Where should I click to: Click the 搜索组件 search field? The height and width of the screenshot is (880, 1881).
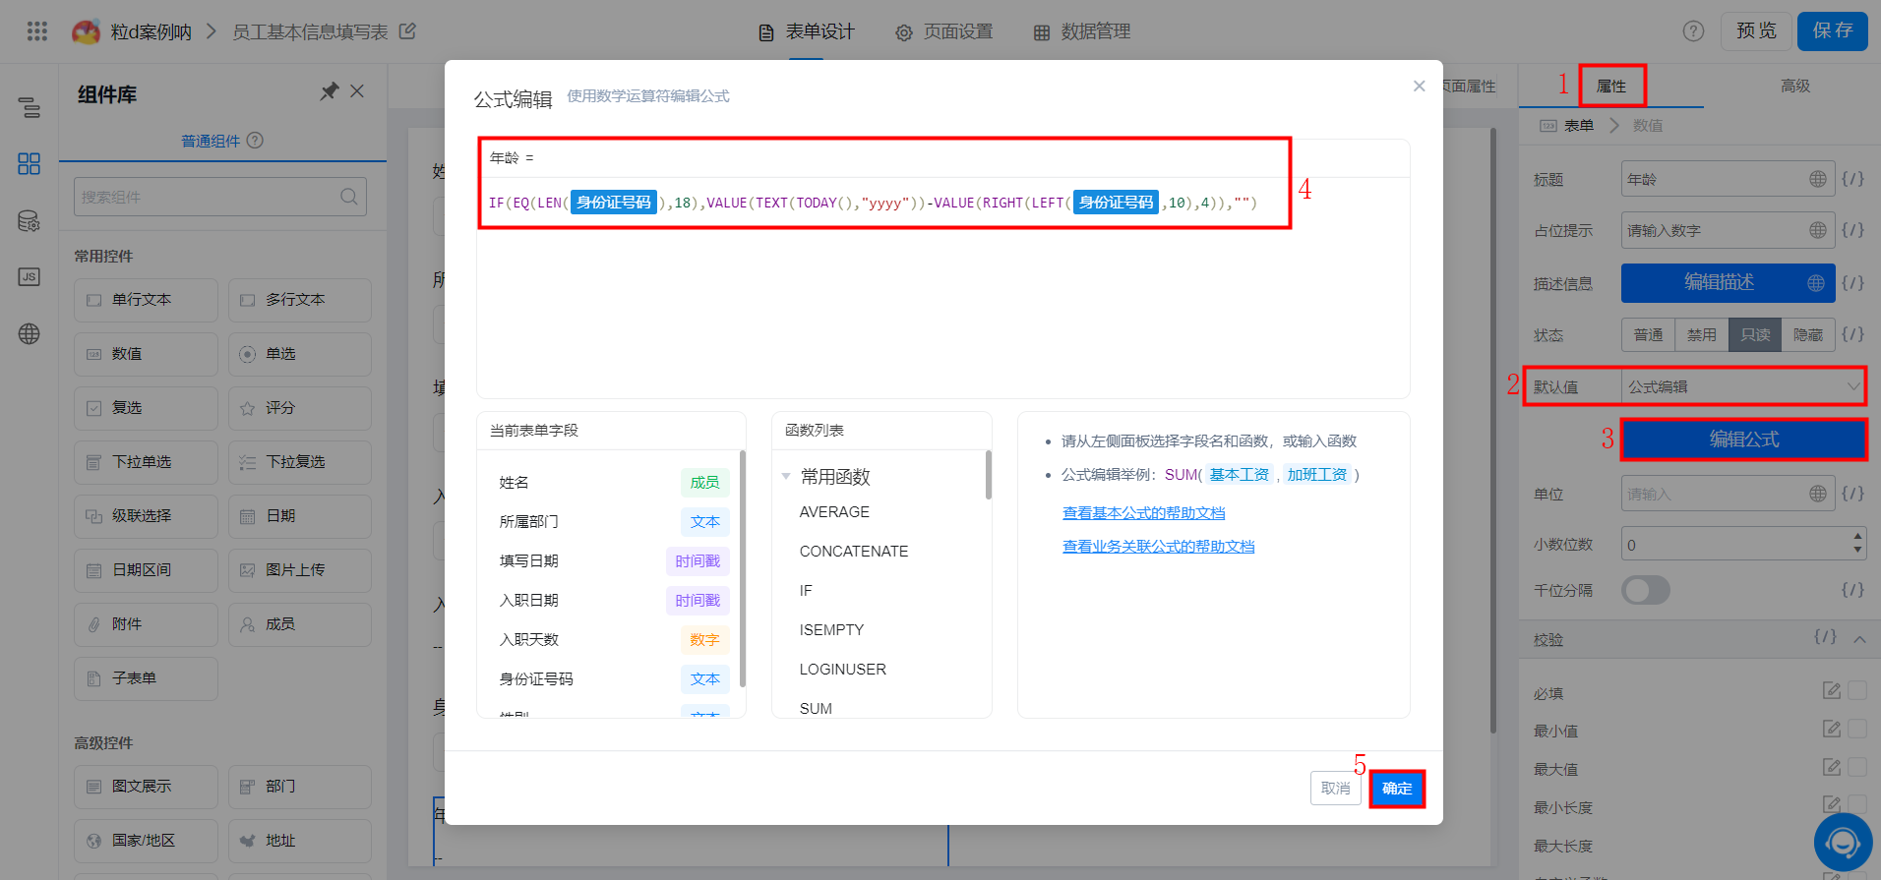209,197
